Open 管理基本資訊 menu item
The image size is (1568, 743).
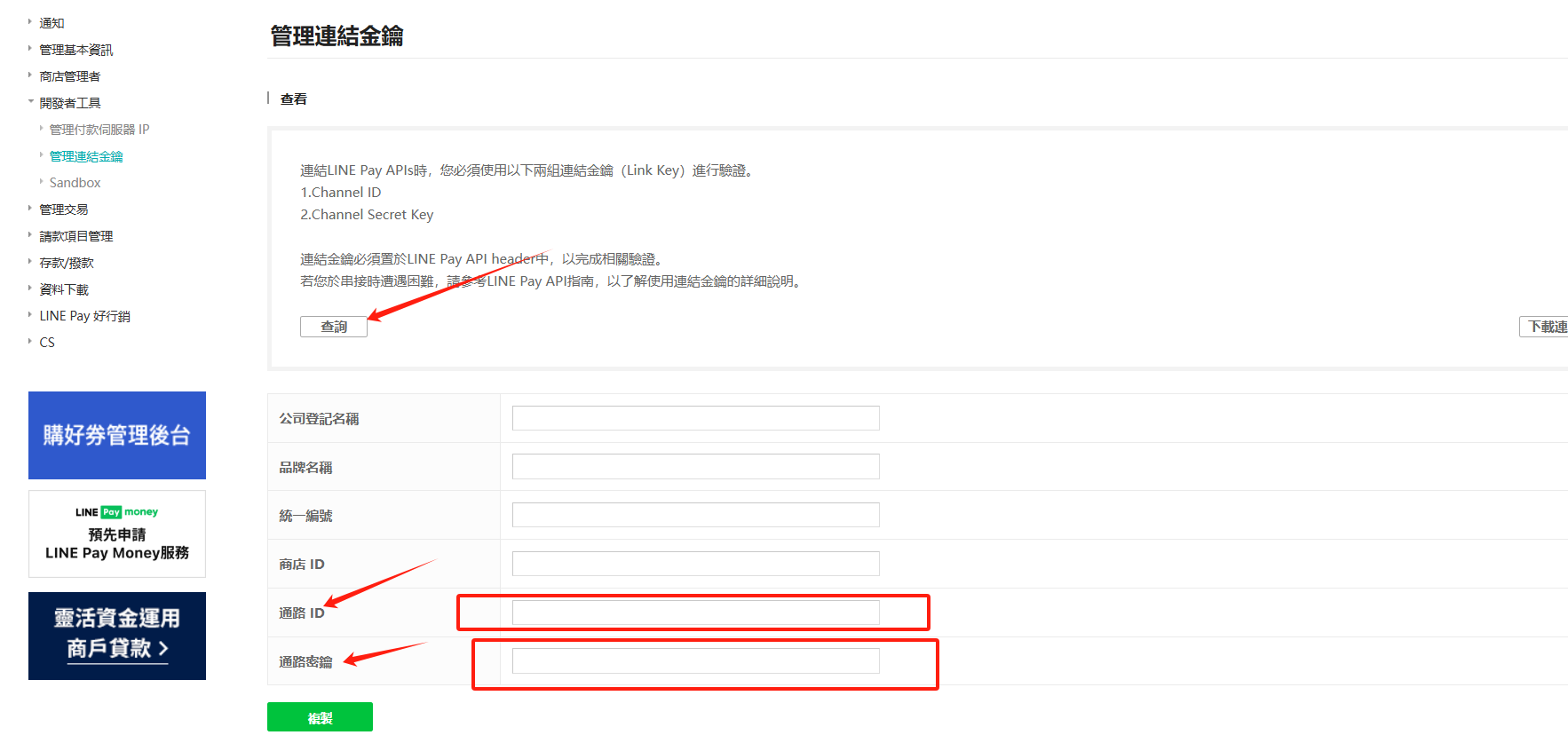(76, 50)
